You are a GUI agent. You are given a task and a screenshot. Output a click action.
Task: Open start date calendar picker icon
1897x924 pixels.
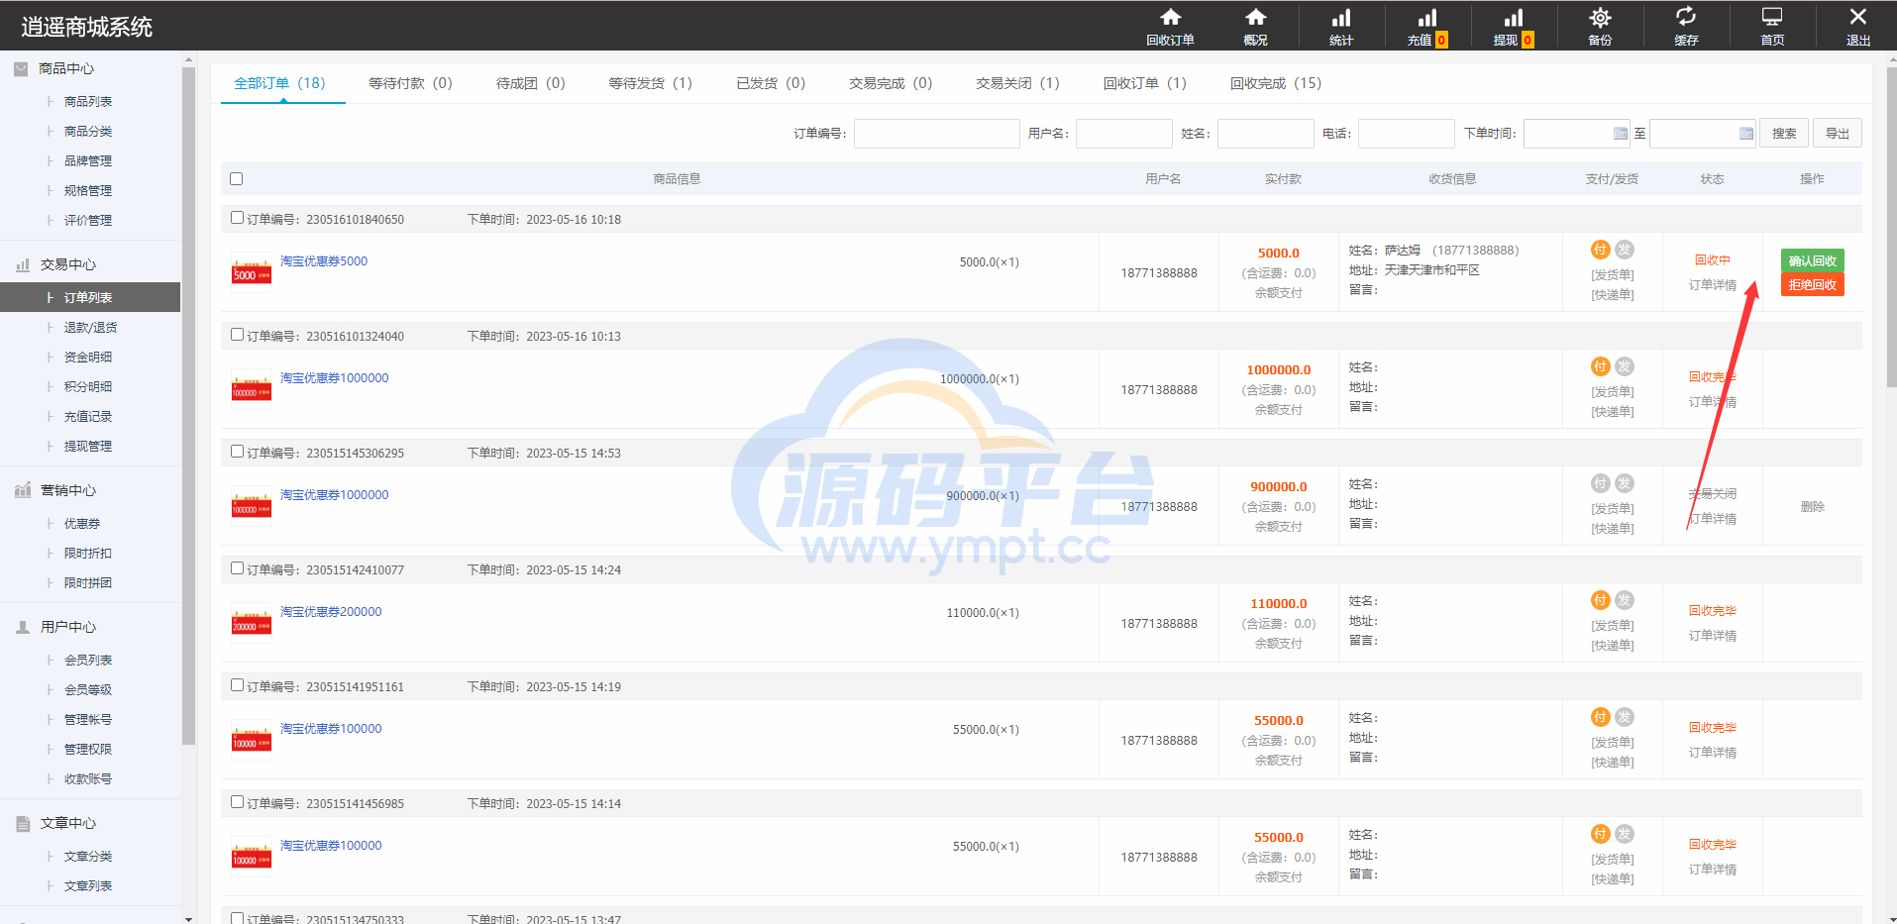[1621, 134]
